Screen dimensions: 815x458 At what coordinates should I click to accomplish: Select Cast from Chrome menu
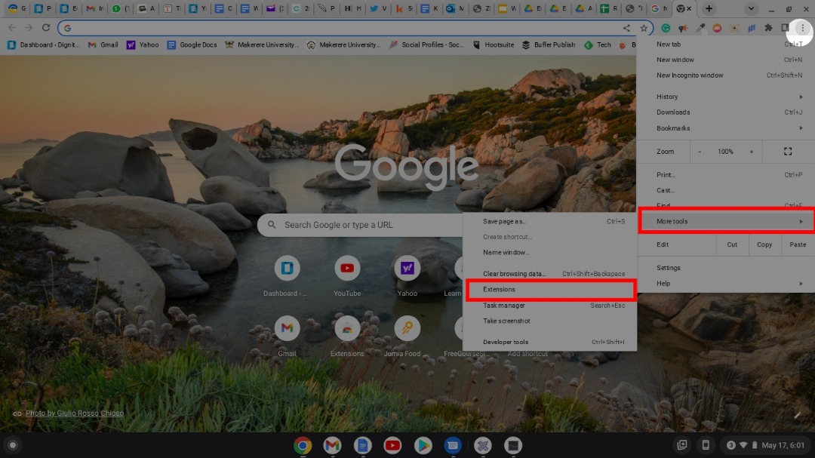pos(726,190)
